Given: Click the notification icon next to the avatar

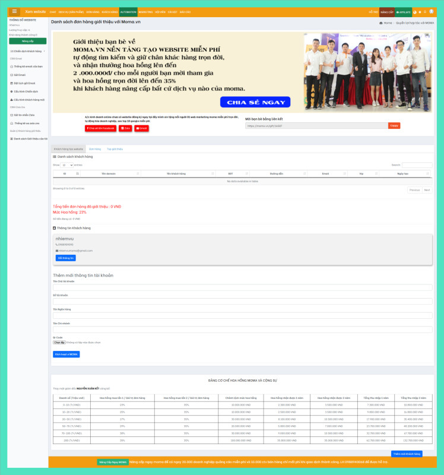Looking at the screenshot, I should (425, 12).
